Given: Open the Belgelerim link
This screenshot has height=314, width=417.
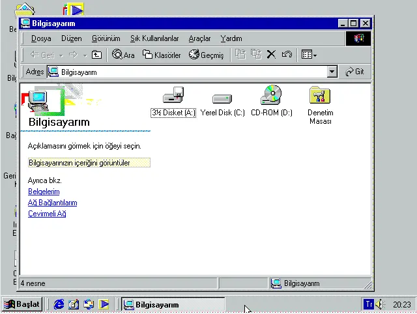Looking at the screenshot, I should pos(44,192).
